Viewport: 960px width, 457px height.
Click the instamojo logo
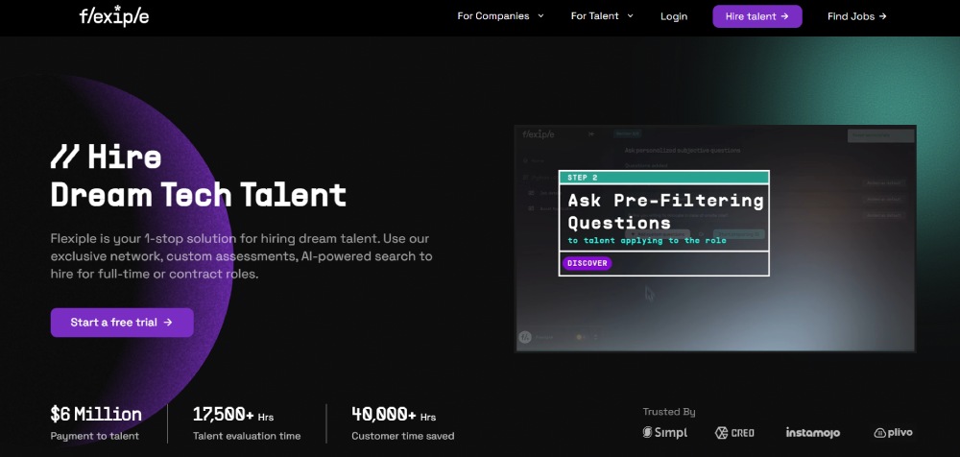click(812, 432)
